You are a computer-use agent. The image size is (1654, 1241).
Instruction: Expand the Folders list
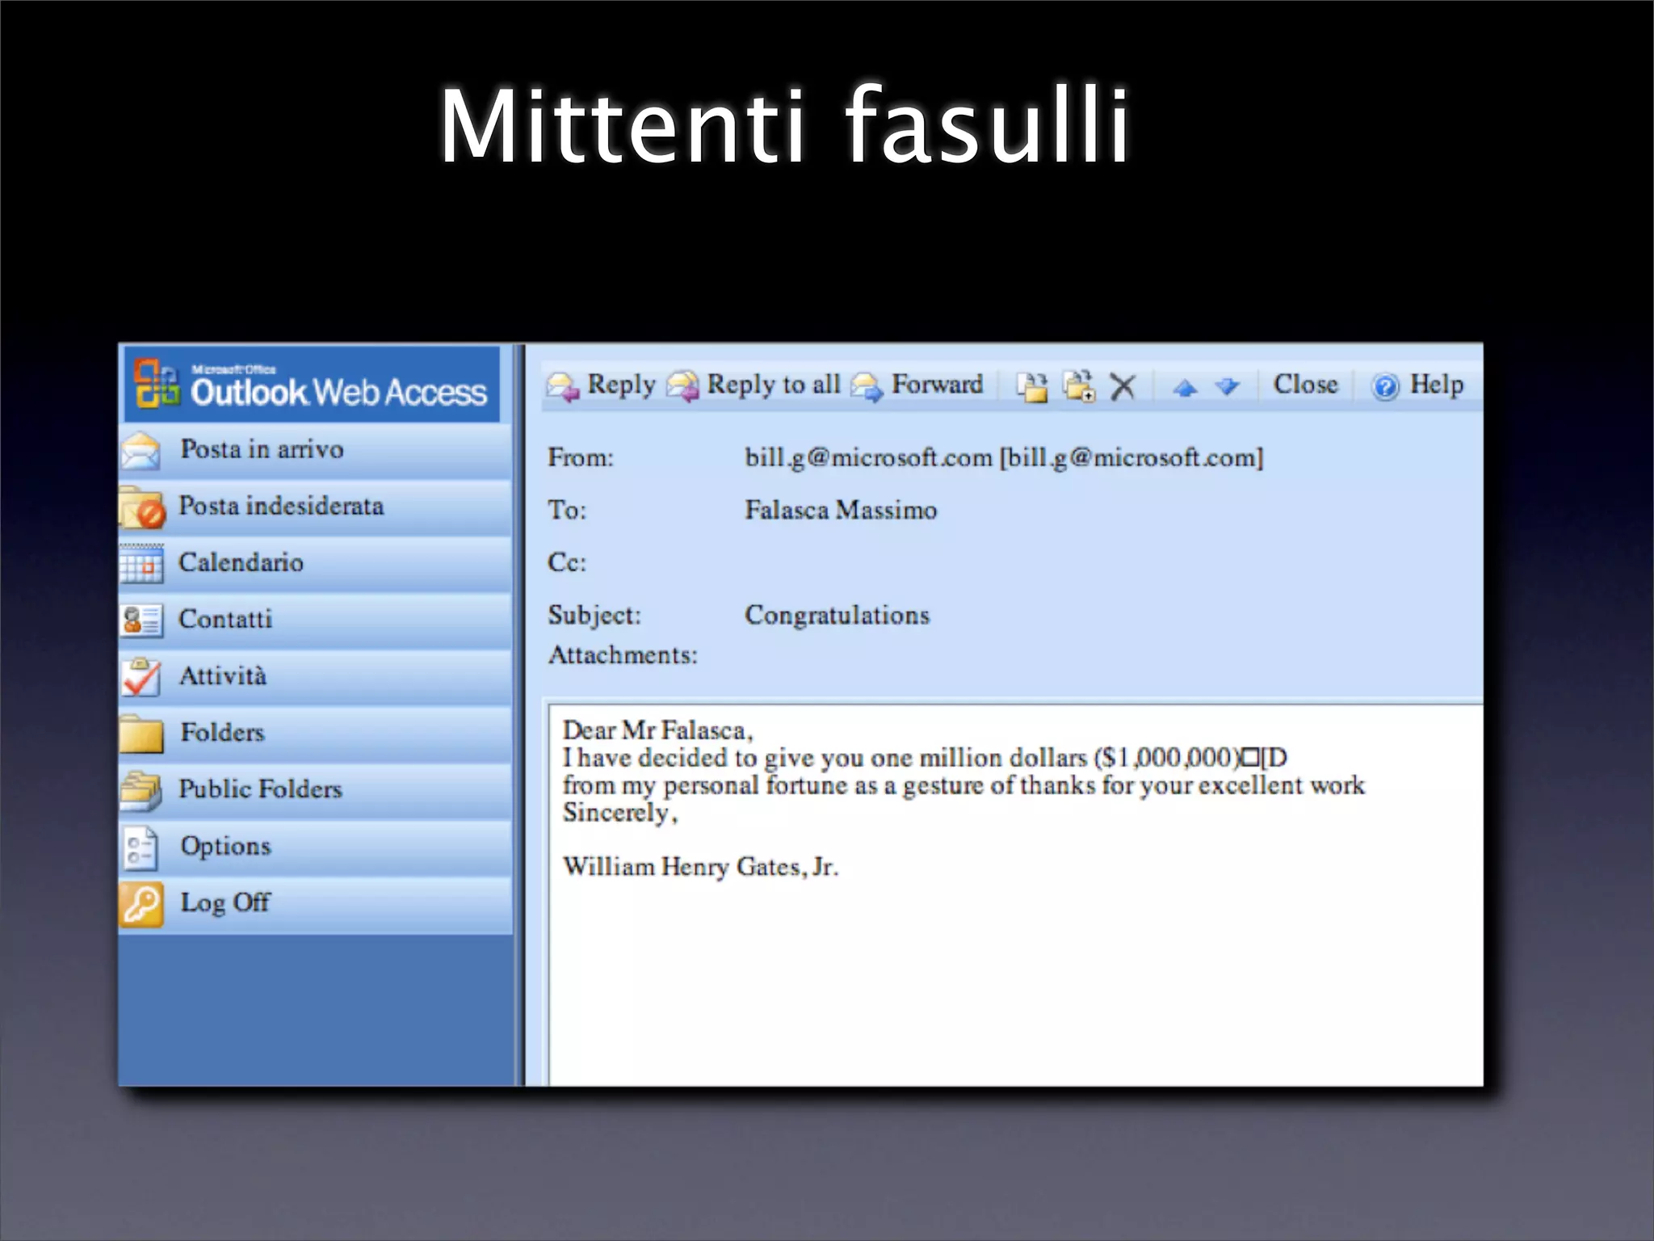point(221,733)
